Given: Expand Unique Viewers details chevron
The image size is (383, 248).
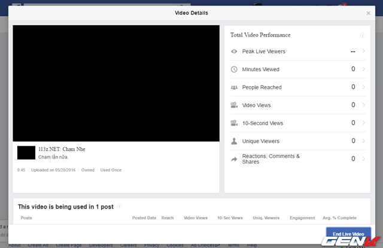Looking at the screenshot, I should point(363,140).
